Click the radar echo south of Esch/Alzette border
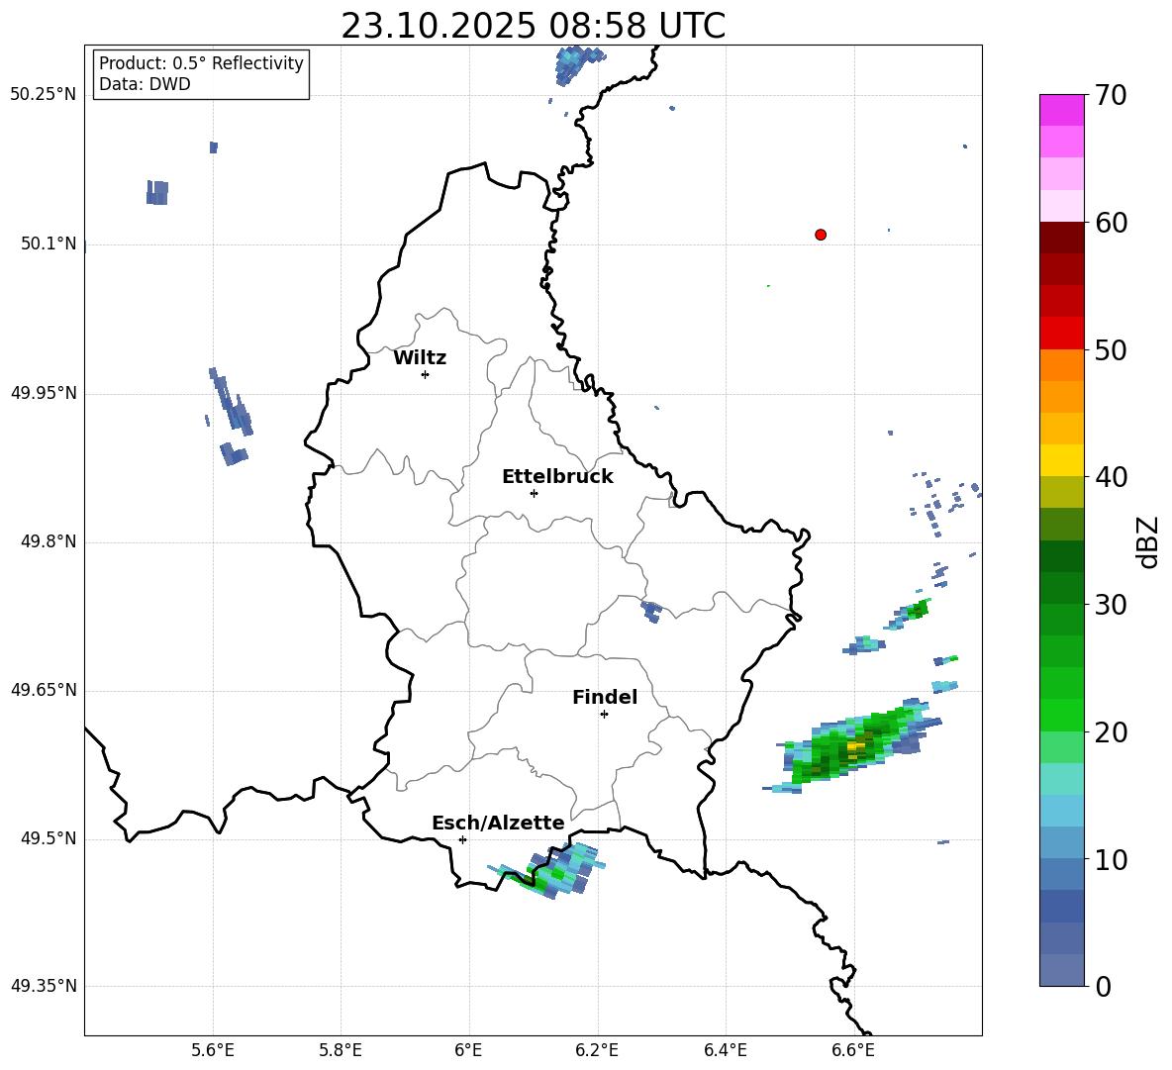Viewport: 1172px width, 1070px height. (547, 870)
